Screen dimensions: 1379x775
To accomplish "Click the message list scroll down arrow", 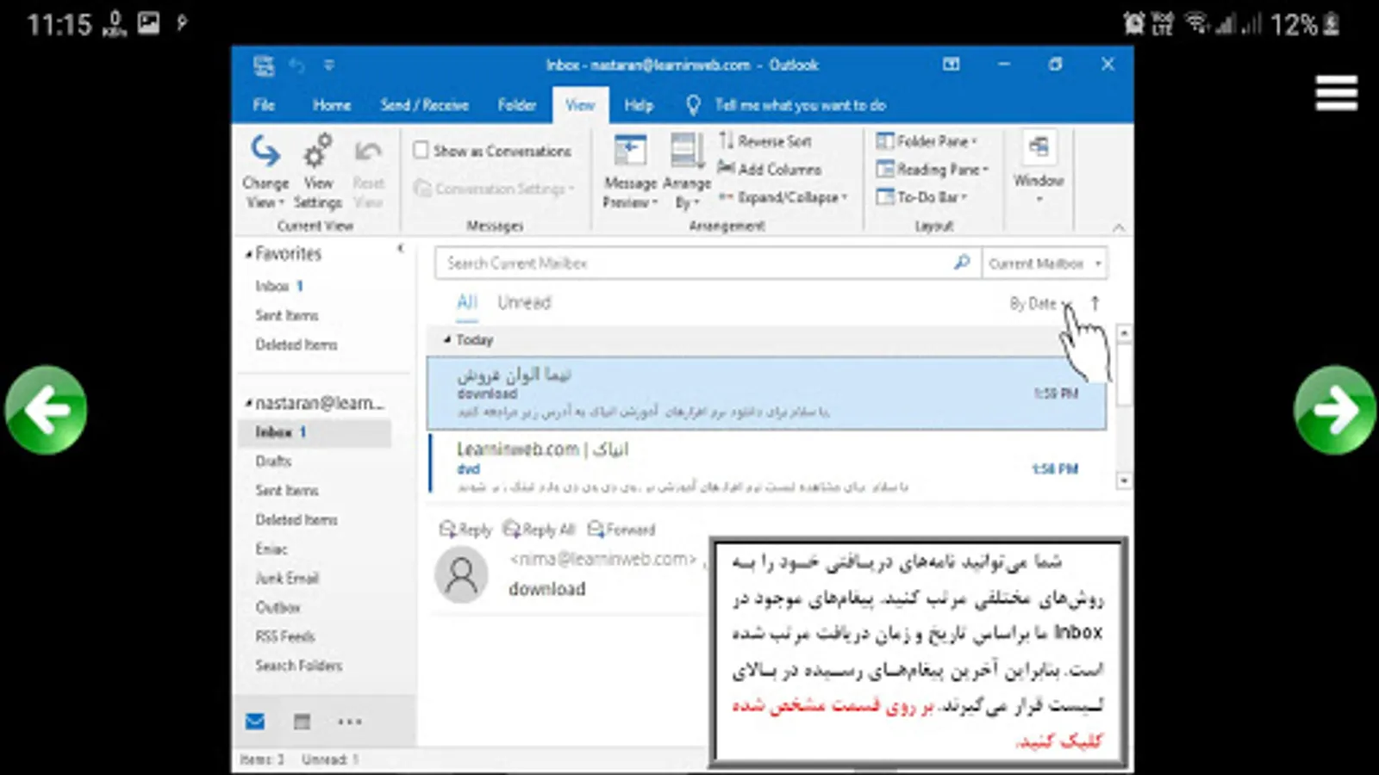I will pyautogui.click(x=1124, y=480).
